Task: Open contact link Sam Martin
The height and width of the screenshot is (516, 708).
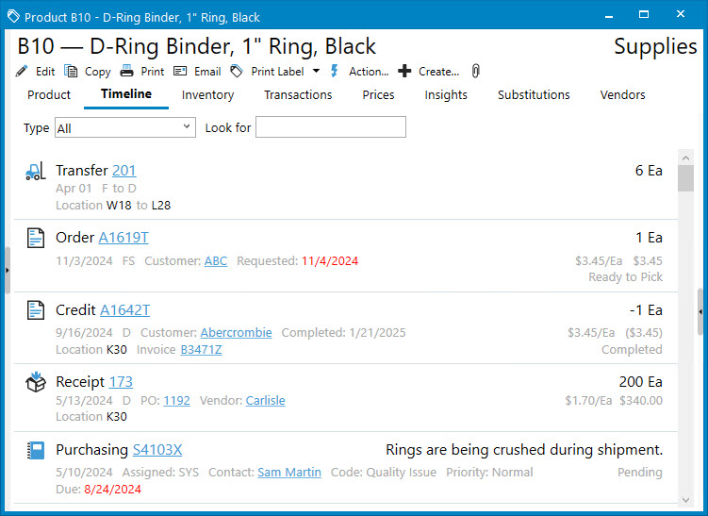Action: point(289,473)
